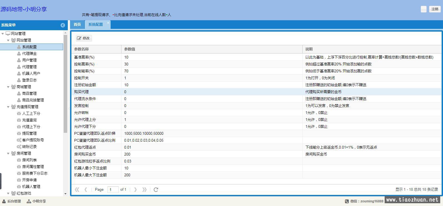Image resolution: width=443 pixels, height=206 pixels.
Task: Click the 修改 edit button
Action: (x=84, y=38)
